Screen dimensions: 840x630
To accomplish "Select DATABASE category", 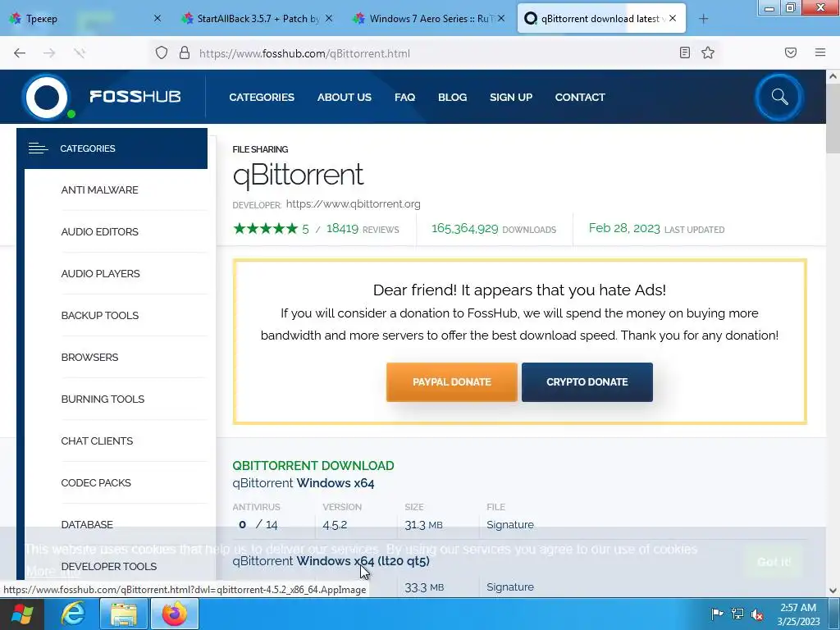I will coord(87,524).
